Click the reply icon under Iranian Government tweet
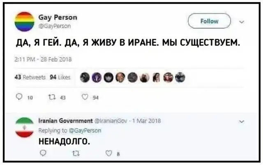263x165 pixels. pyautogui.click(x=43, y=153)
